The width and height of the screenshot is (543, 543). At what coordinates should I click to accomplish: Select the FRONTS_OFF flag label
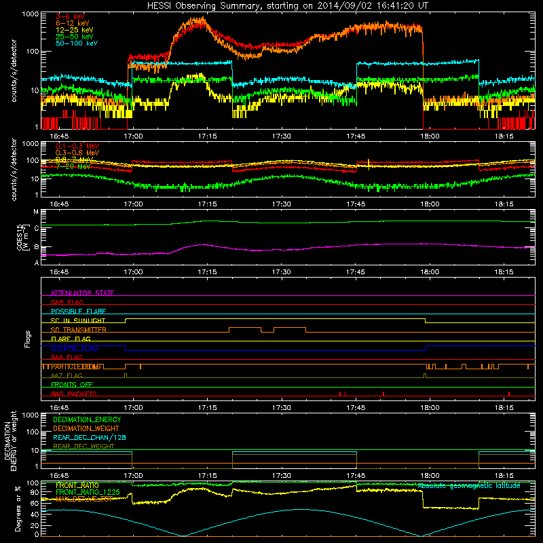pyautogui.click(x=72, y=385)
